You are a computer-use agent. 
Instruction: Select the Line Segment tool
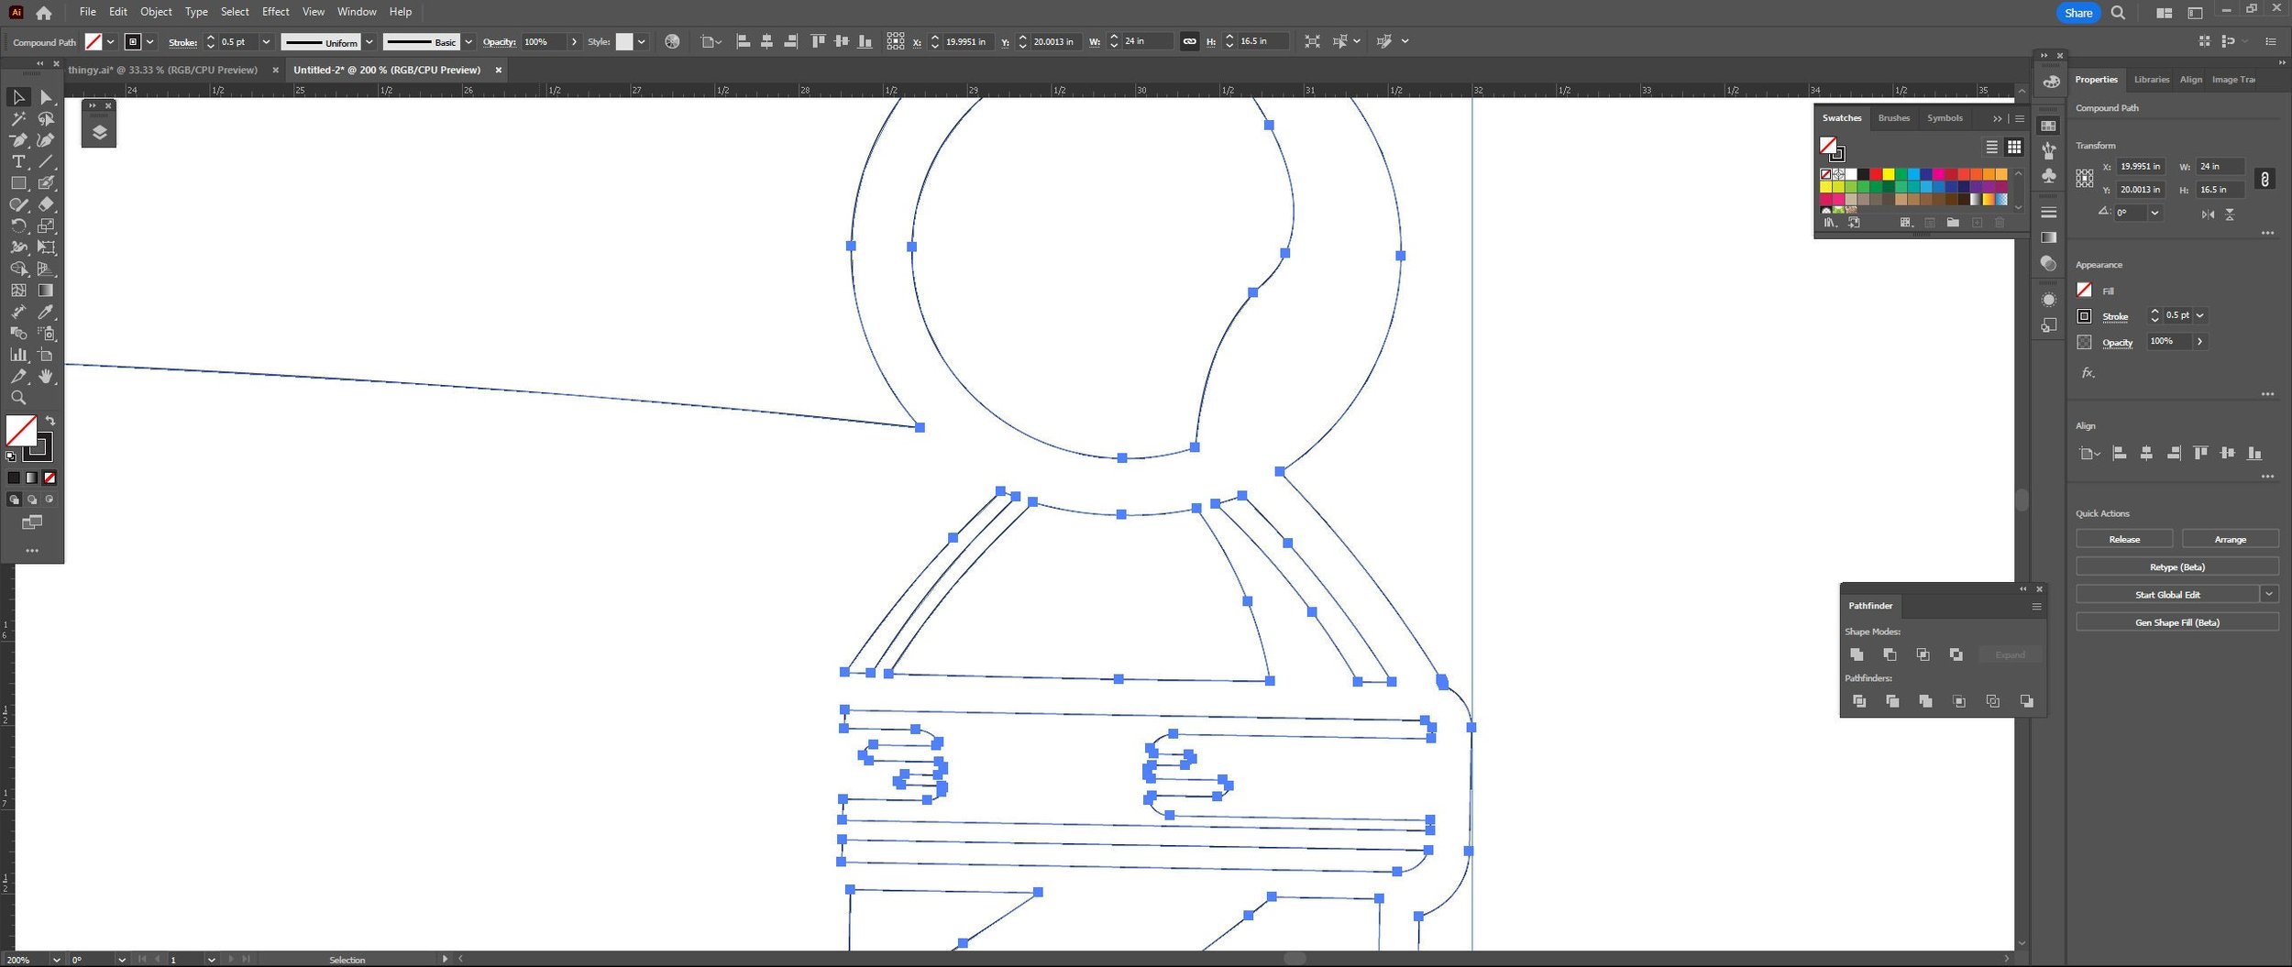pos(46,162)
